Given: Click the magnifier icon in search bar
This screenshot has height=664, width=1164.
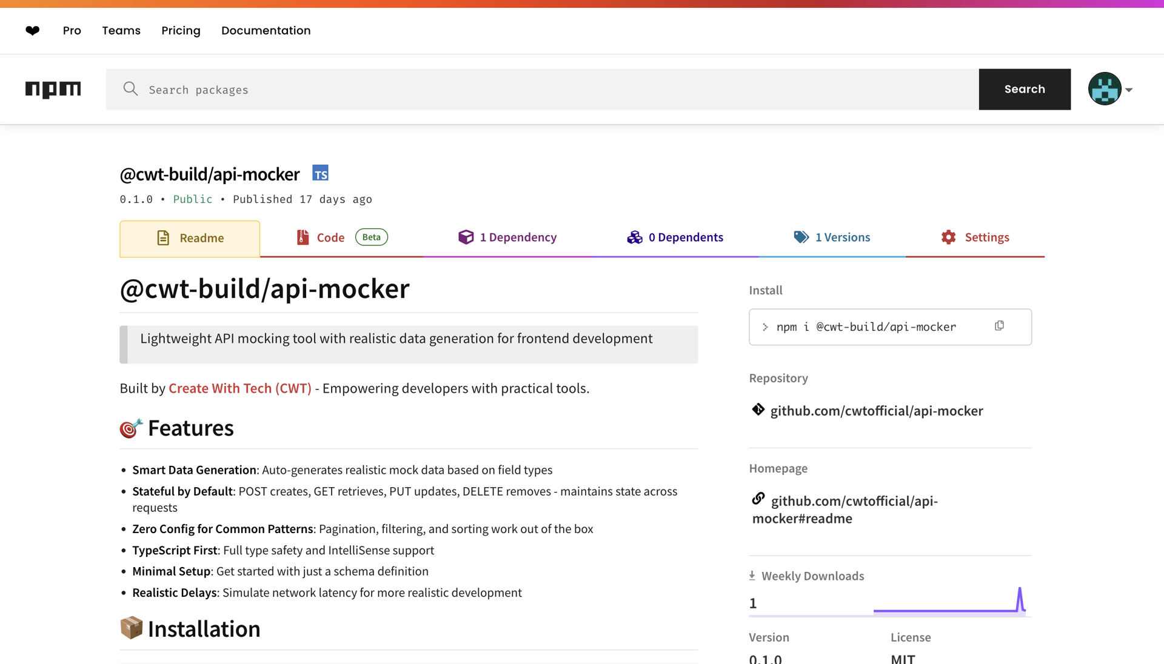Looking at the screenshot, I should pyautogui.click(x=130, y=89).
